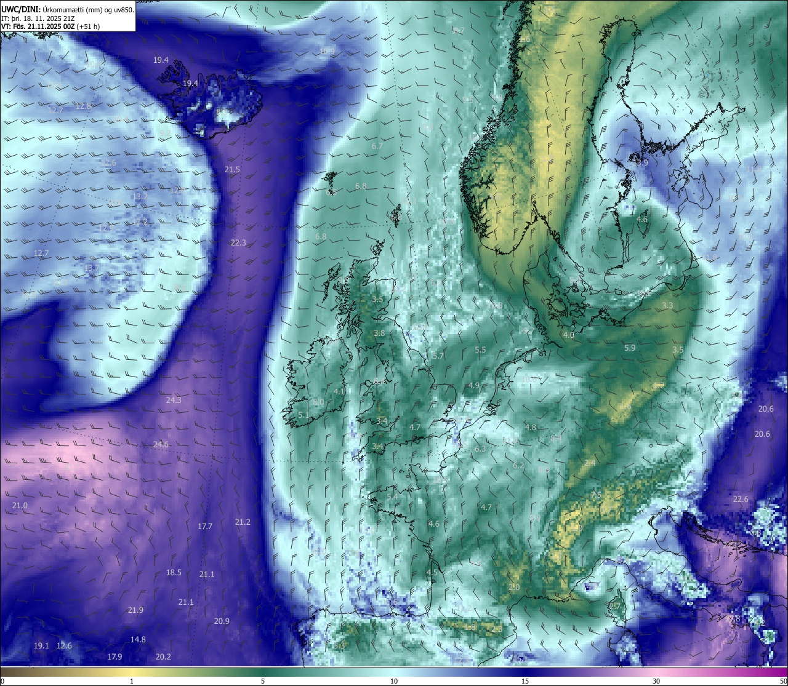788x686 pixels.
Task: Click the 5.1 value off southwest Ireland
Action: coord(303,415)
